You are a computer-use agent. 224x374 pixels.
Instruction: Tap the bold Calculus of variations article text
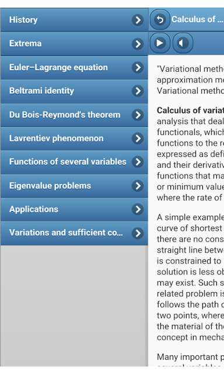tap(190, 110)
